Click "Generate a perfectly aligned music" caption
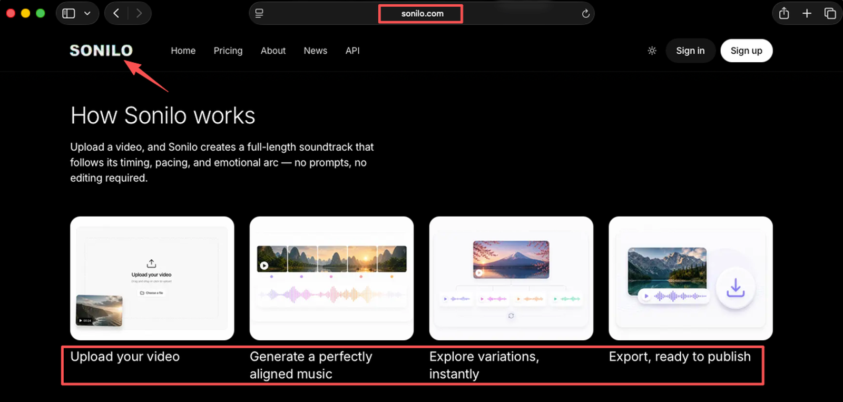This screenshot has width=843, height=402. coord(311,365)
